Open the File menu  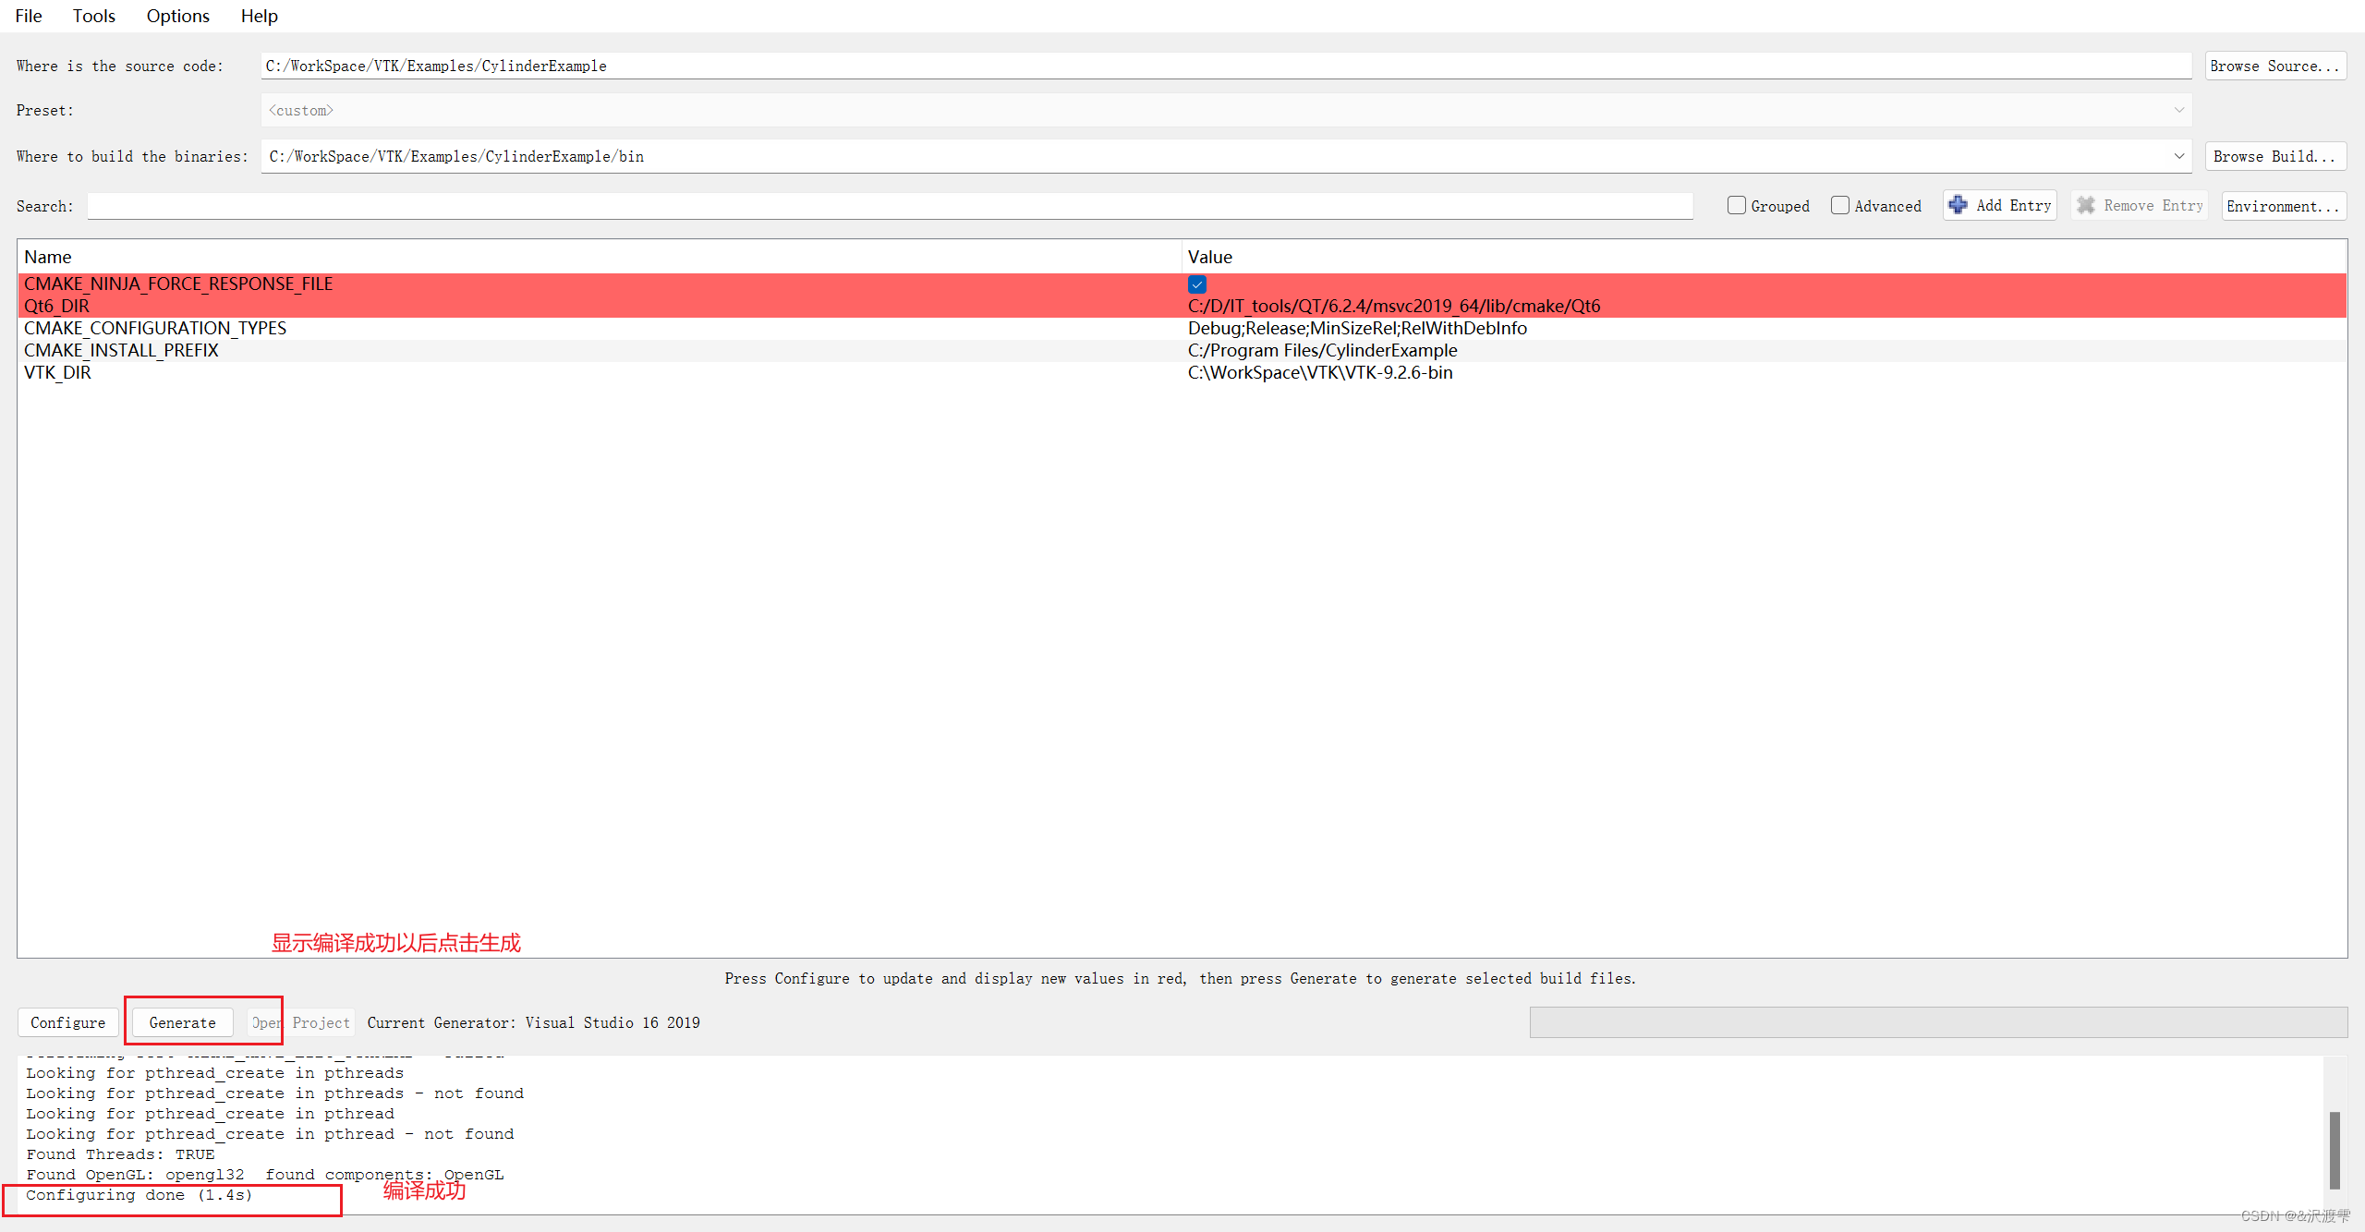[28, 16]
